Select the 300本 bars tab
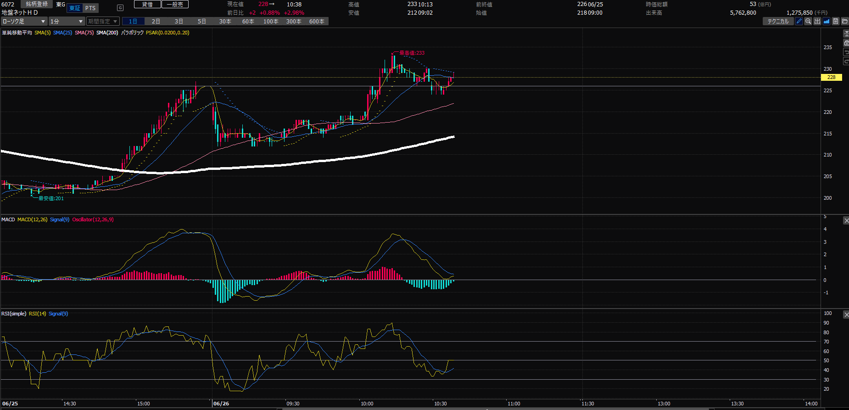Viewport: 849px width, 410px height. [294, 21]
